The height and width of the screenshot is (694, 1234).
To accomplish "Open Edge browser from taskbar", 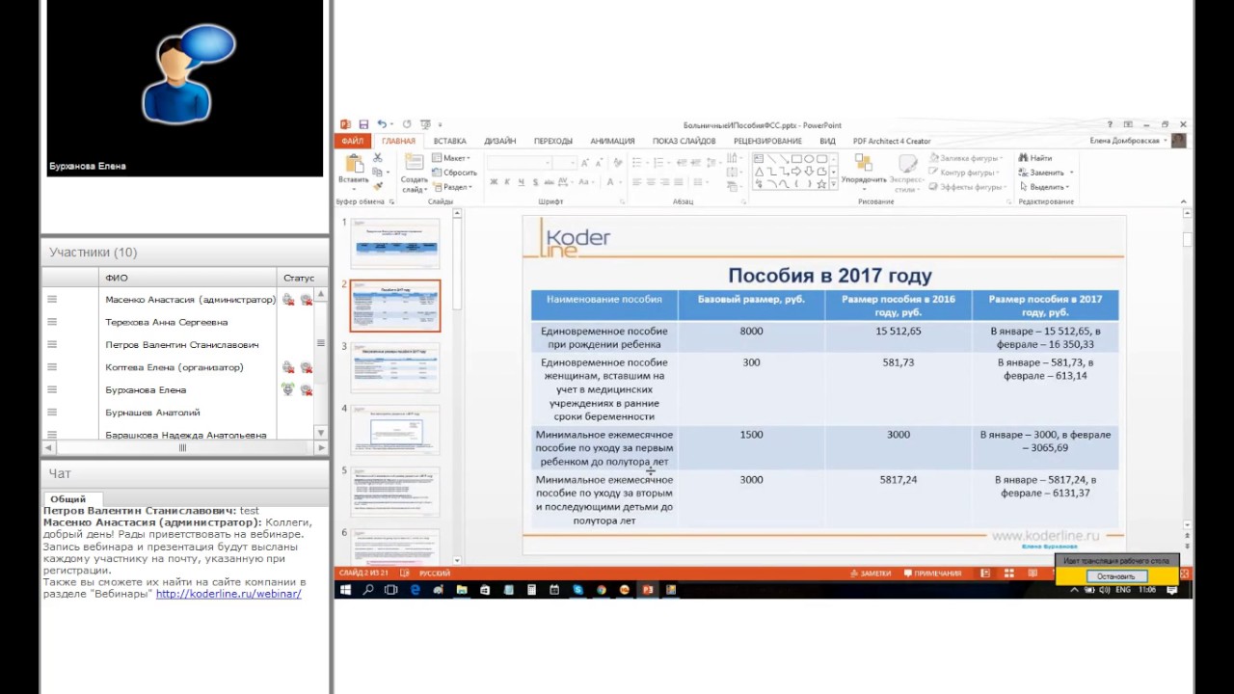I will pyautogui.click(x=416, y=590).
